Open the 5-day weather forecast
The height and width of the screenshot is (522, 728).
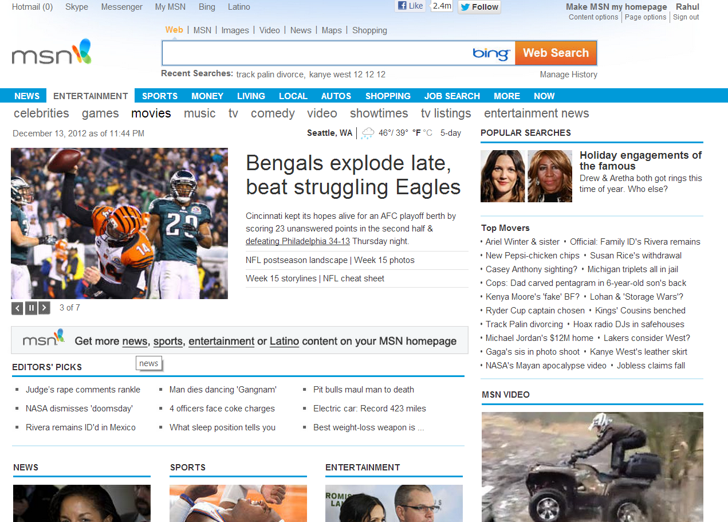pos(450,133)
